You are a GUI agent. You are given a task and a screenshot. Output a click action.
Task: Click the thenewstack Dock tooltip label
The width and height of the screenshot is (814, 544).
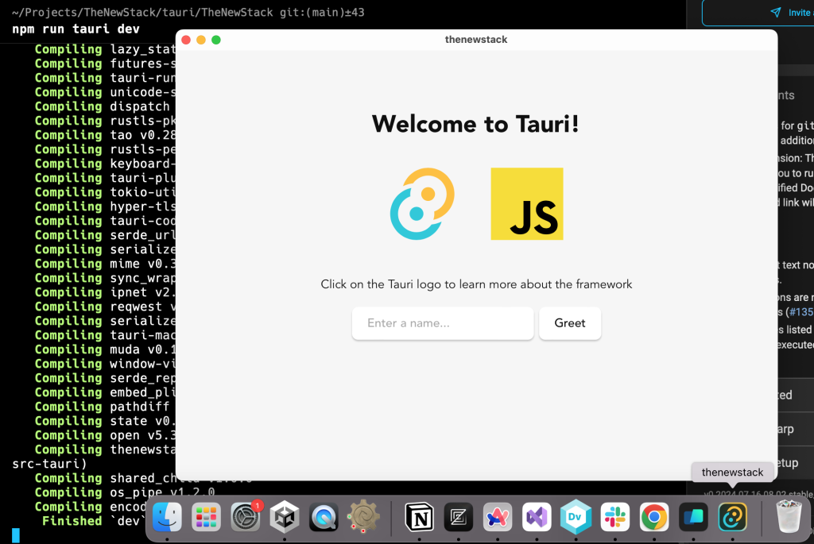732,472
